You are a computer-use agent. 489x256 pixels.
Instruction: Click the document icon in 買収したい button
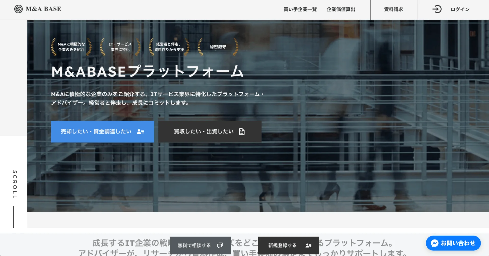pyautogui.click(x=242, y=131)
